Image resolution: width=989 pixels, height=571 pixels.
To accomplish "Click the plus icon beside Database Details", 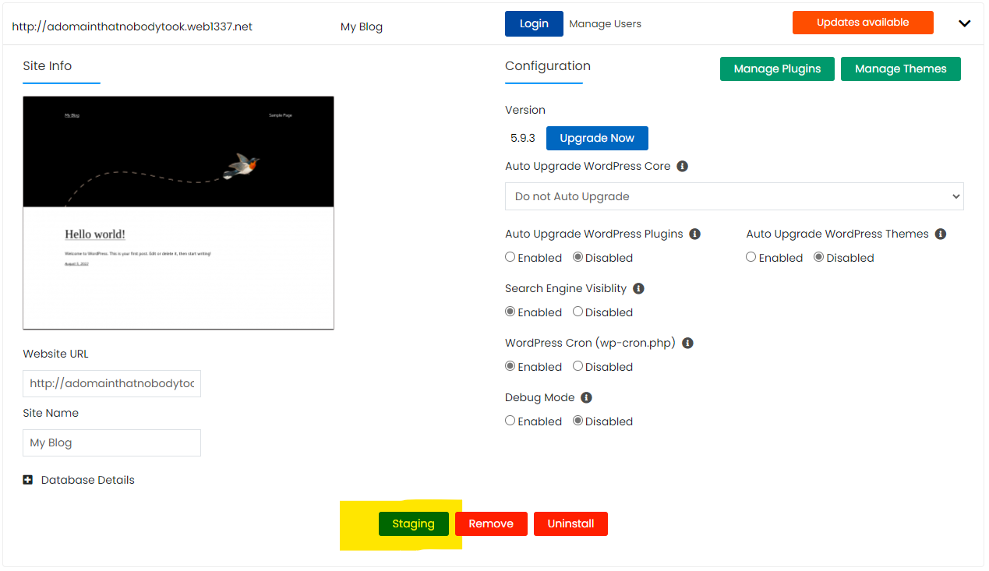I will [28, 481].
